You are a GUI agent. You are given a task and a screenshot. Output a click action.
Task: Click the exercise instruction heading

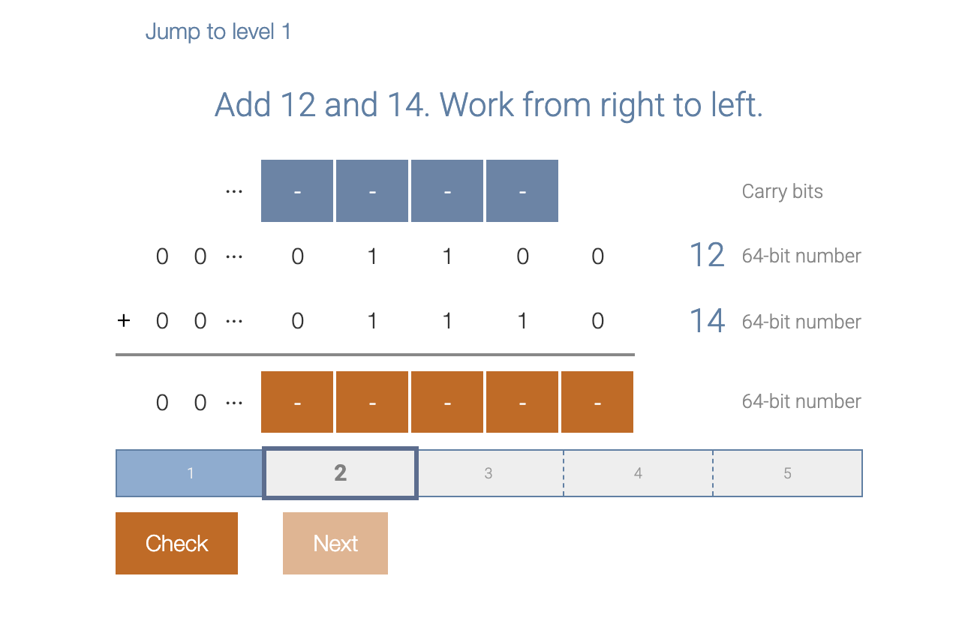(488, 104)
